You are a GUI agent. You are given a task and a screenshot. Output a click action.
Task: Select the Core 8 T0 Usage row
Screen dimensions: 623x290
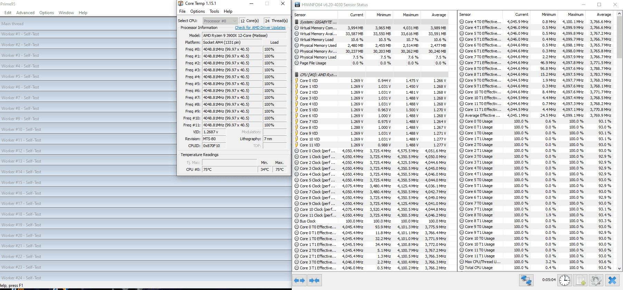coord(536,215)
